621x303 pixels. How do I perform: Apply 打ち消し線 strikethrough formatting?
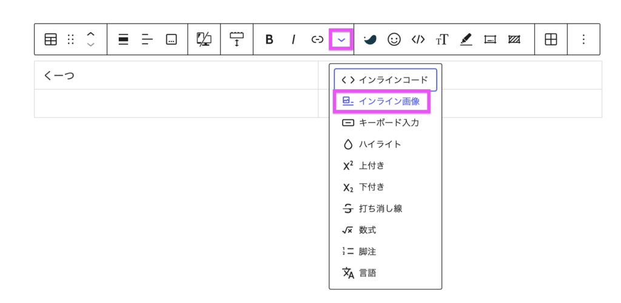385,209
